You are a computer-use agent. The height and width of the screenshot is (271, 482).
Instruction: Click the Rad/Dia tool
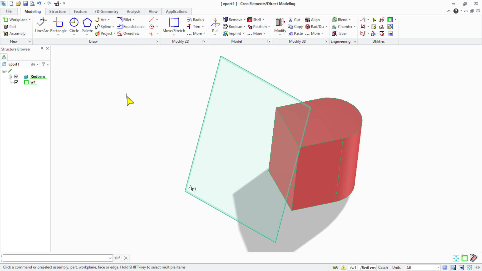point(315,27)
